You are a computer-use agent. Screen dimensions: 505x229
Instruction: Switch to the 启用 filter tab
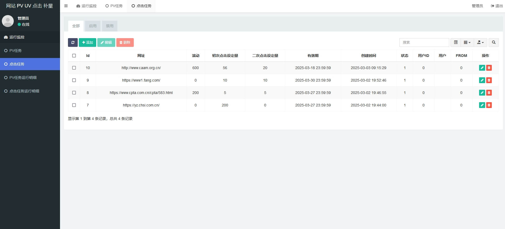[93, 26]
